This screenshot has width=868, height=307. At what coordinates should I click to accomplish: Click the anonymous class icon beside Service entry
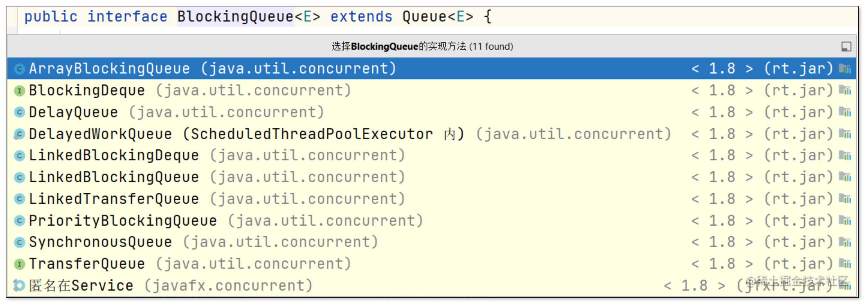(19, 286)
